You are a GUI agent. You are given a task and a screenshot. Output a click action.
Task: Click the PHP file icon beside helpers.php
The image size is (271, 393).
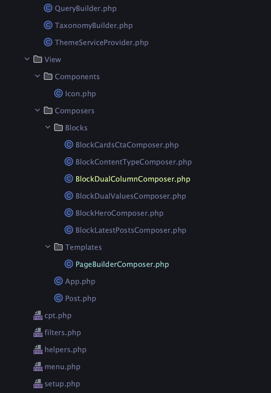click(x=38, y=349)
